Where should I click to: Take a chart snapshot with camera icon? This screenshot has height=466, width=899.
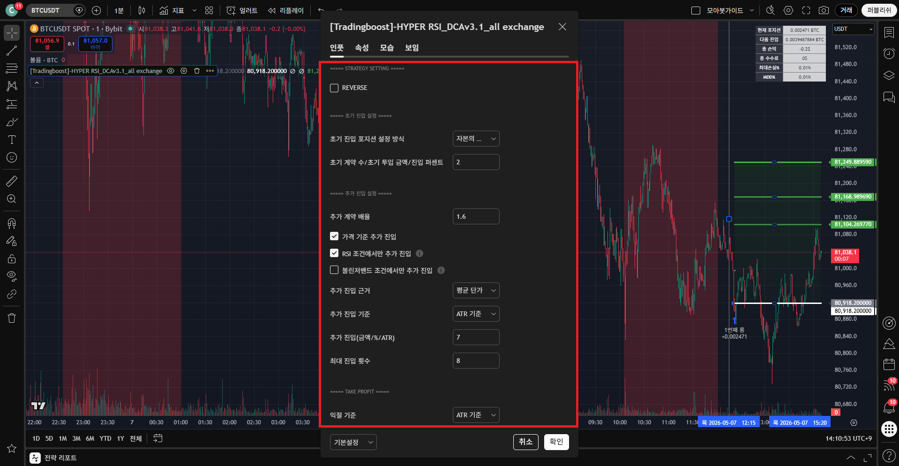pyautogui.click(x=824, y=10)
